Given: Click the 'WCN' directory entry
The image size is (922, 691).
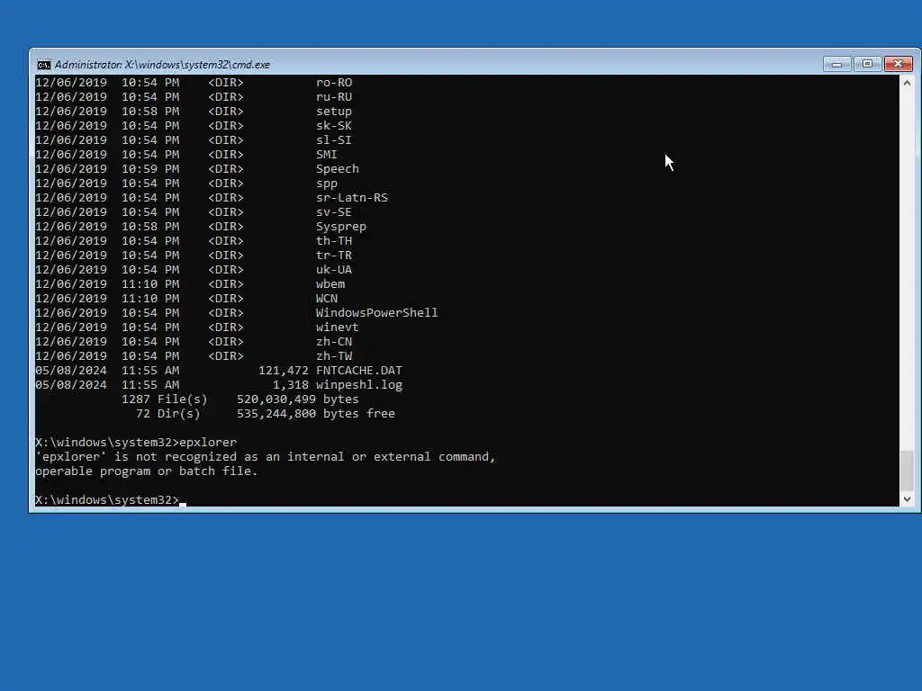Looking at the screenshot, I should click(326, 299).
